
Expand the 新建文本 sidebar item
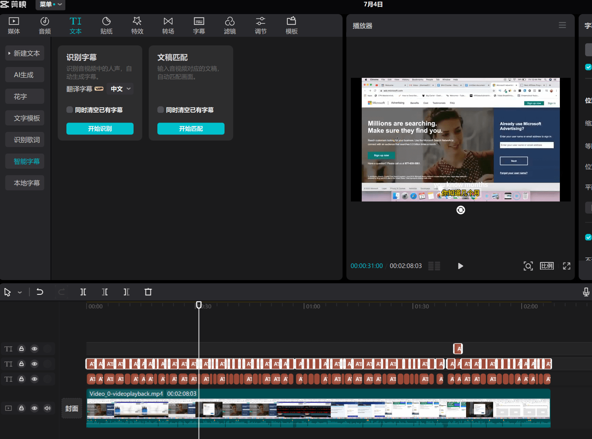[25, 53]
